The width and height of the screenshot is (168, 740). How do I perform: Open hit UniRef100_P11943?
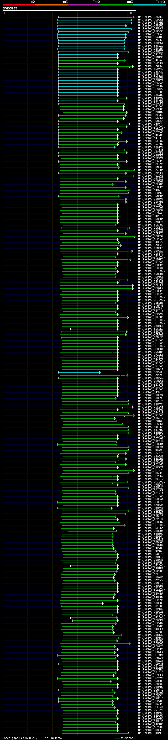click(151, 176)
